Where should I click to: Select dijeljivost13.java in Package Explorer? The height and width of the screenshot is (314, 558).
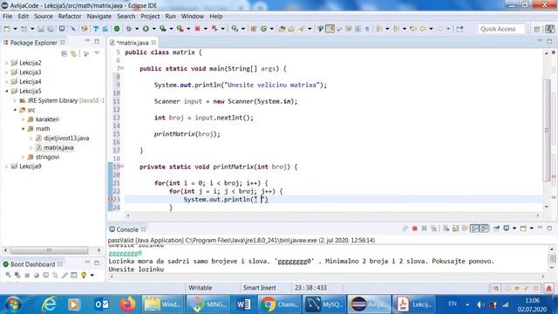point(66,138)
